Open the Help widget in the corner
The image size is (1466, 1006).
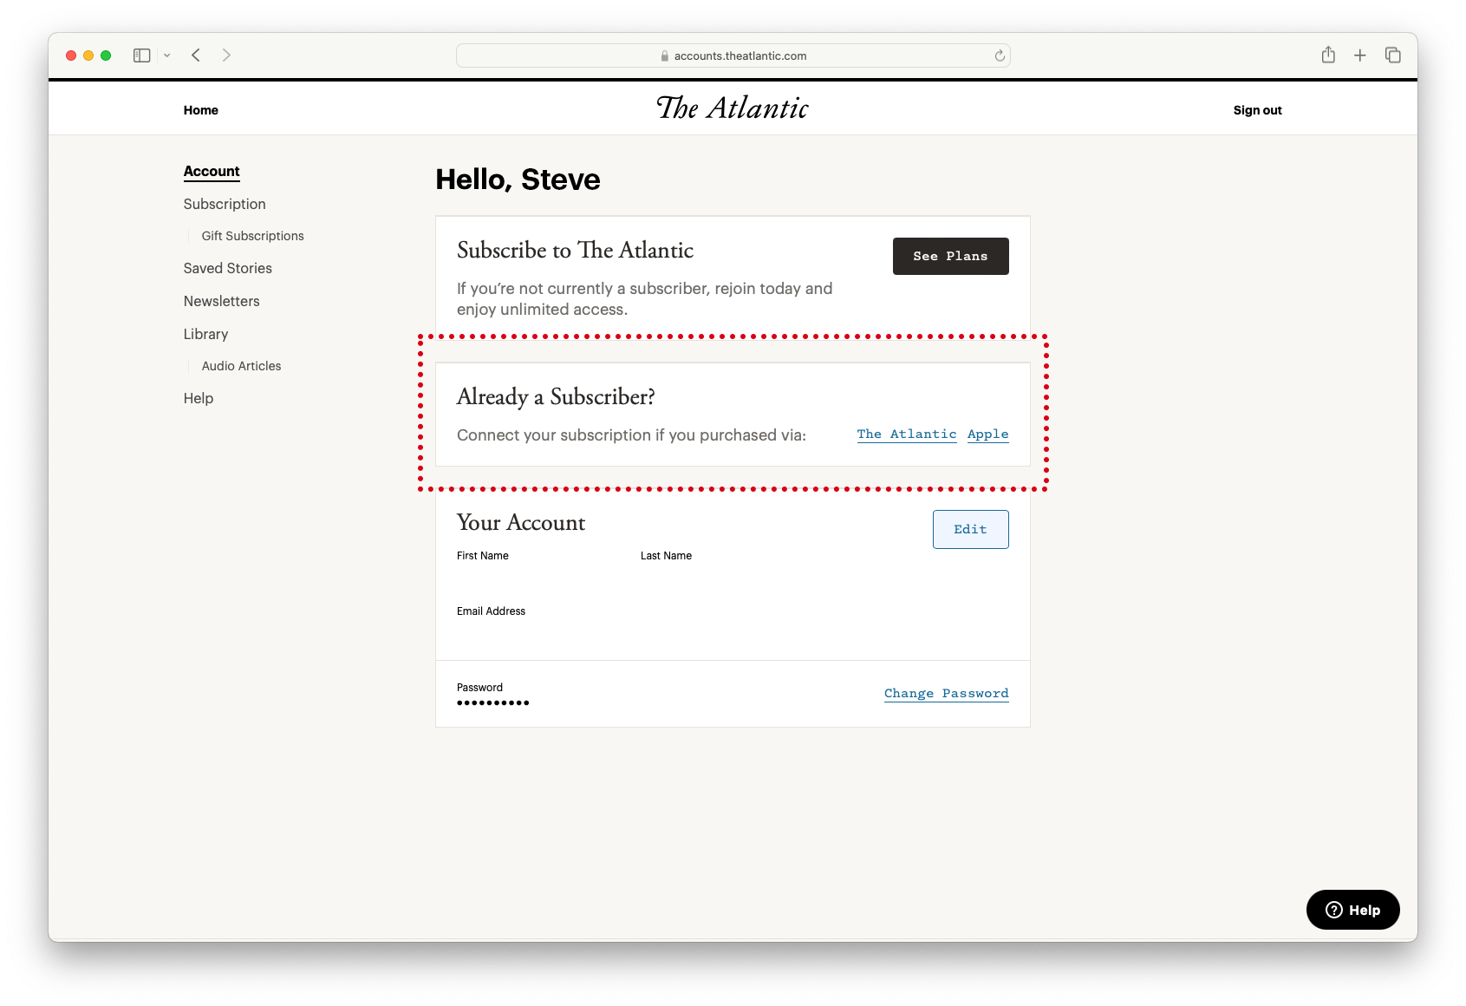click(1352, 910)
